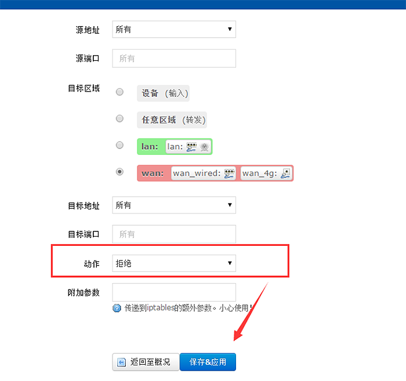Click the back arrow icon in 返回至概况
The width and height of the screenshot is (406, 381).
121,362
